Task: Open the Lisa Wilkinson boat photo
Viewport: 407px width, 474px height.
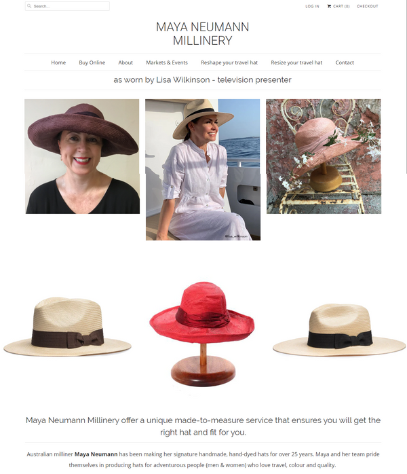Action: [203, 170]
